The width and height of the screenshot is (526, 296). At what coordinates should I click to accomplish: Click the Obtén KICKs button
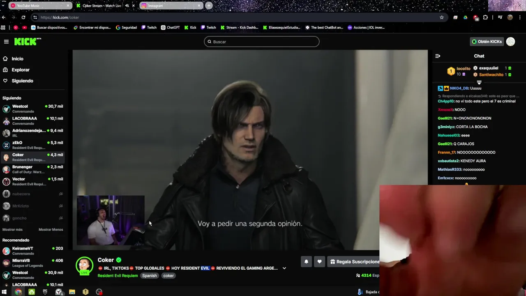[487, 42]
